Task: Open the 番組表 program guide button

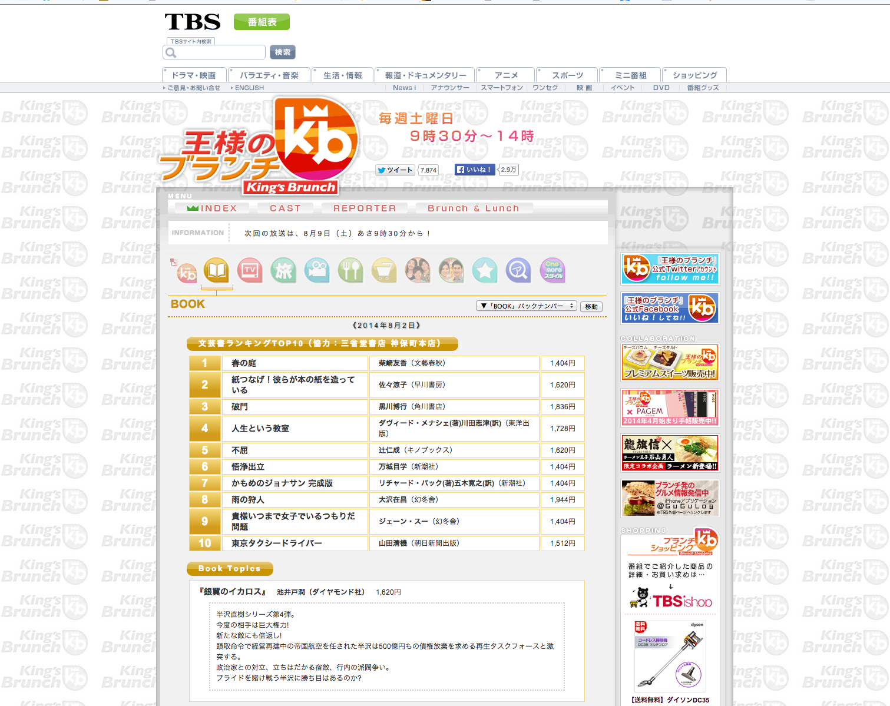Action: point(262,22)
